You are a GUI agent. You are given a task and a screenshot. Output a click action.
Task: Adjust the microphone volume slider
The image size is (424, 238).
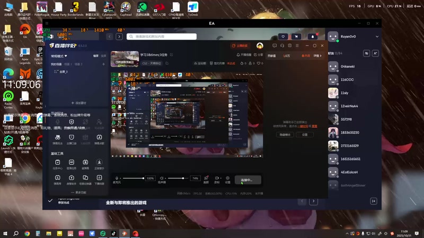133,178
